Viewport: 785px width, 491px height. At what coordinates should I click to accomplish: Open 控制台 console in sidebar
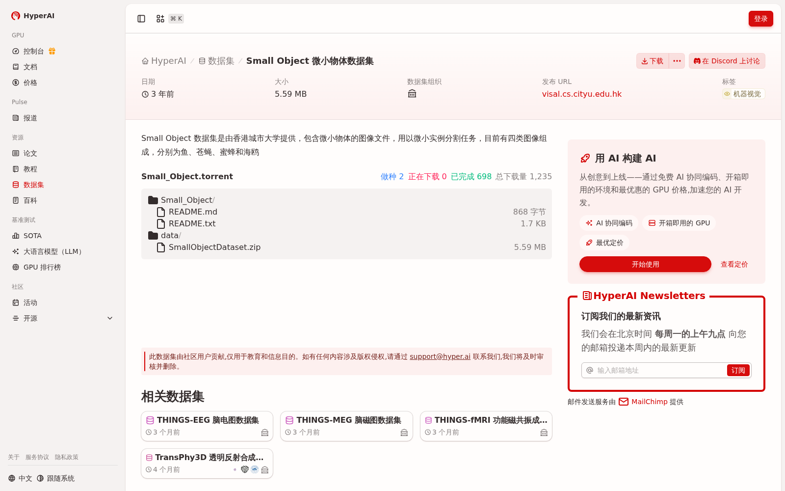(x=33, y=51)
